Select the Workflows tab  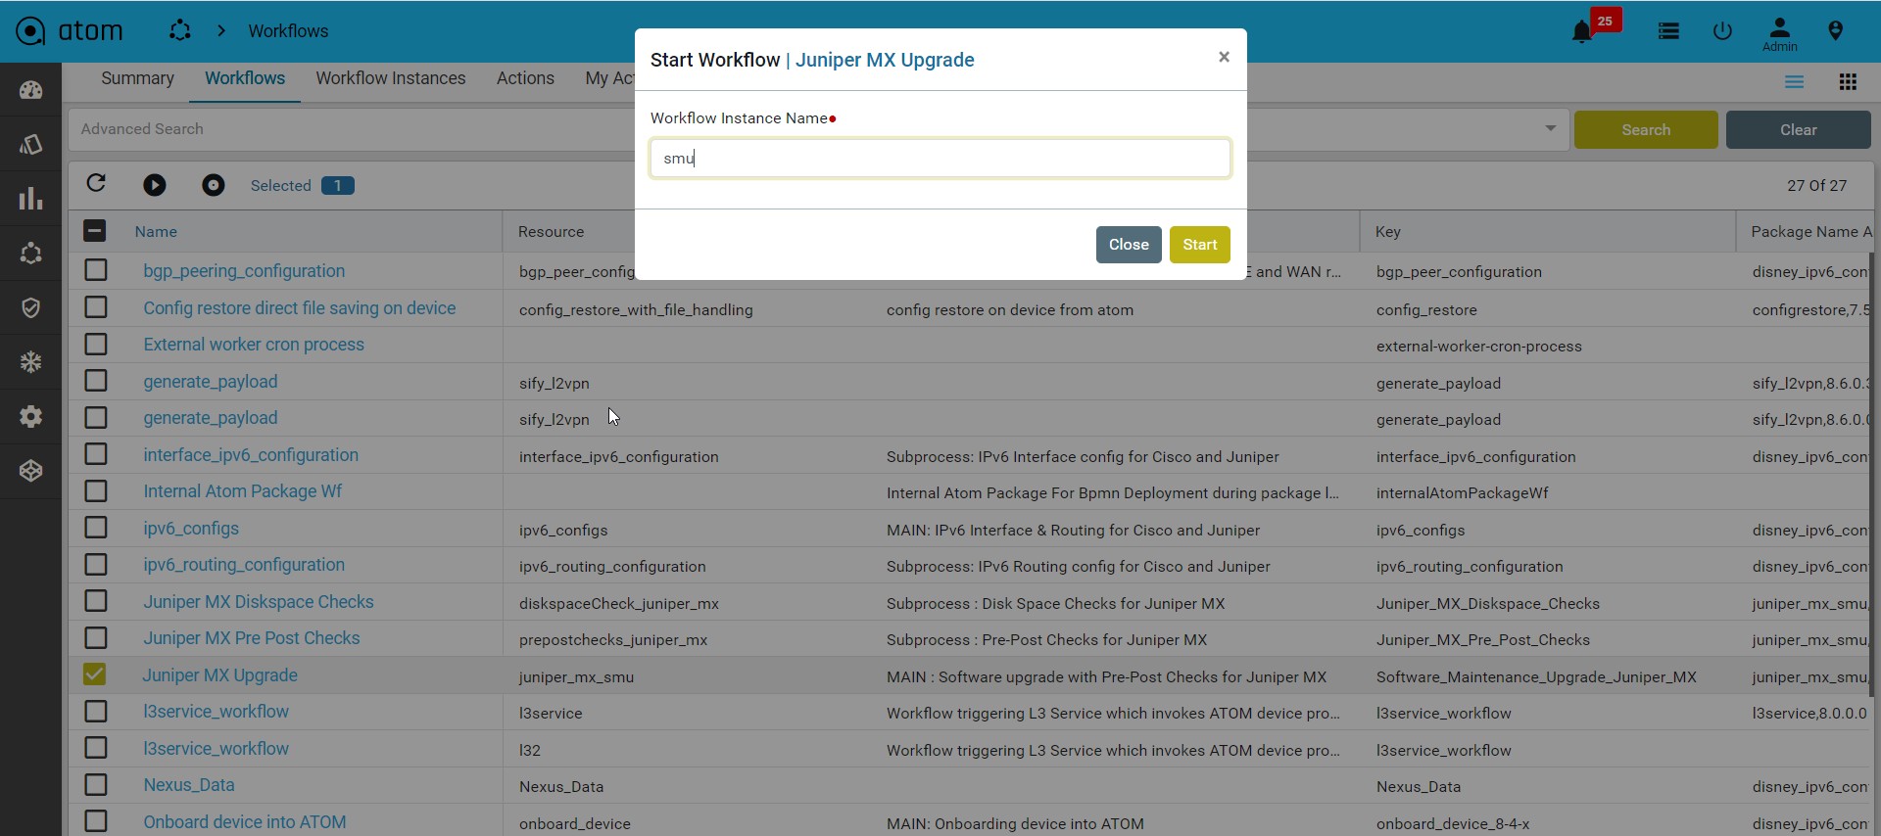click(x=245, y=78)
